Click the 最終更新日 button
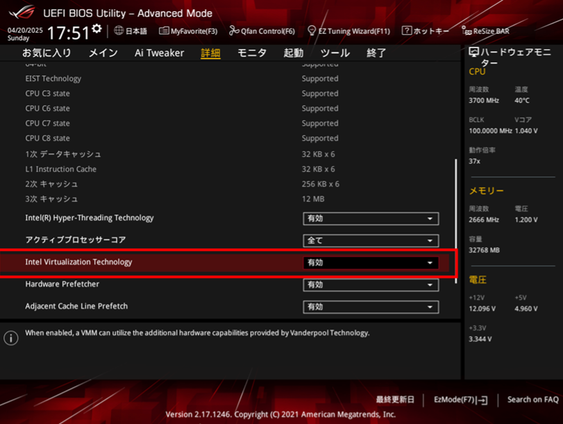The width and height of the screenshot is (563, 424). pyautogui.click(x=395, y=400)
